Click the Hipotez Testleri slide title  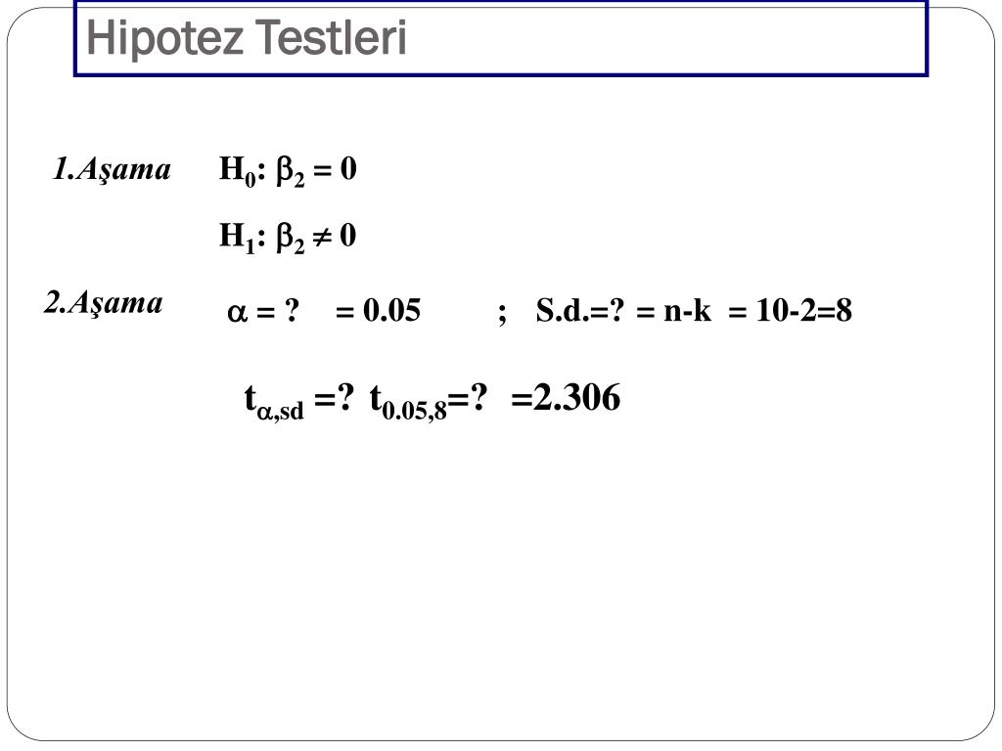pyautogui.click(x=246, y=38)
